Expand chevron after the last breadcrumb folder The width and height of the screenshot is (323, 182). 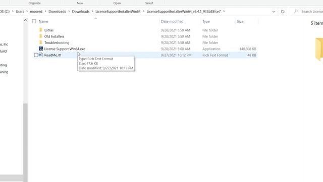[x=224, y=11]
